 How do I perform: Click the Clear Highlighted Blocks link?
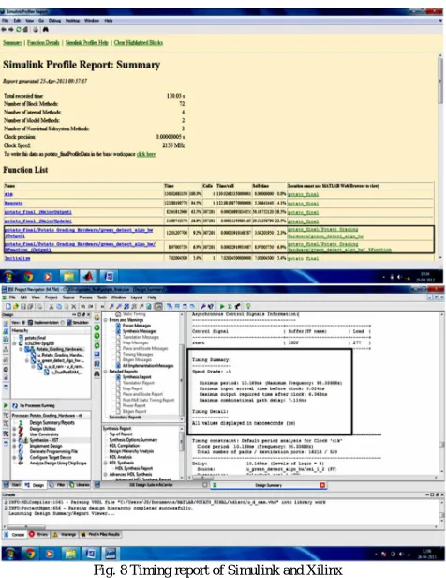[139, 43]
